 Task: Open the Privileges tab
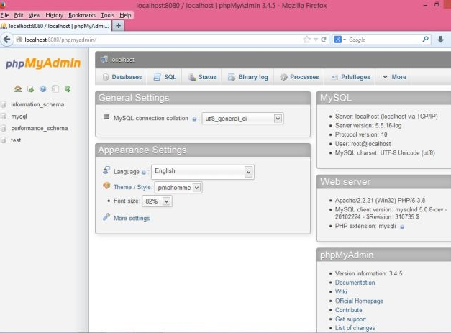350,77
